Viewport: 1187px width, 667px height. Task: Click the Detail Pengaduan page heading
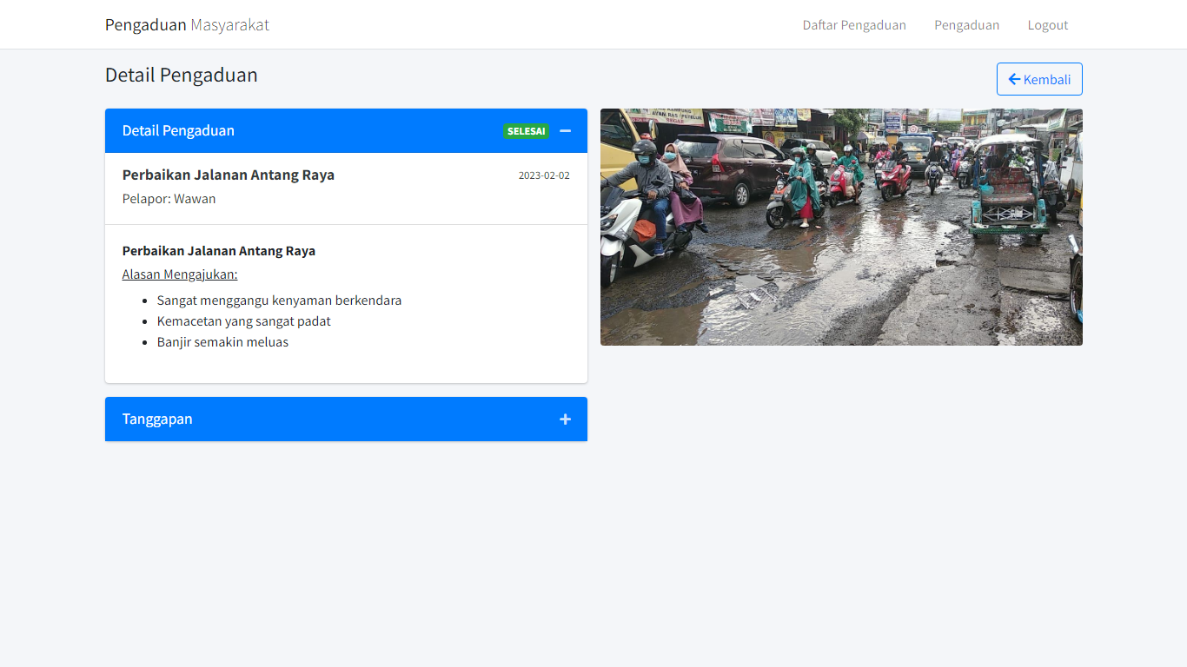tap(181, 76)
